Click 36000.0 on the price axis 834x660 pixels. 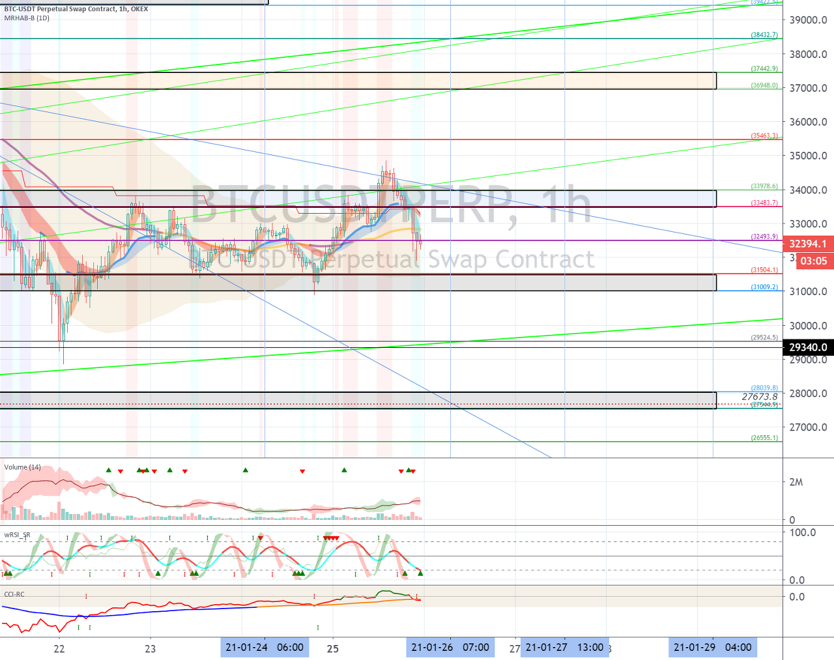pyautogui.click(x=808, y=122)
